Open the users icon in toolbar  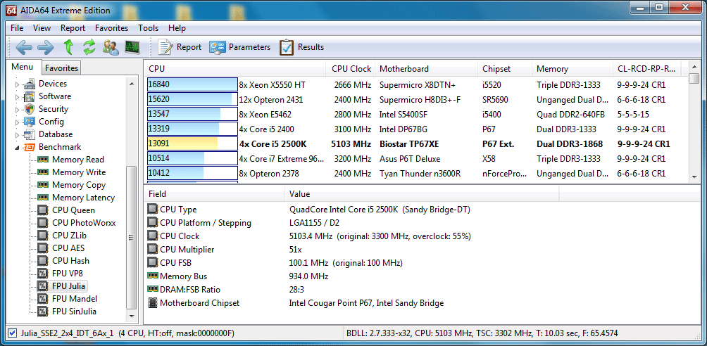click(111, 47)
